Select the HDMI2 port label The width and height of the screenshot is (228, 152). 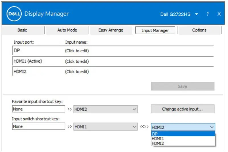point(20,71)
